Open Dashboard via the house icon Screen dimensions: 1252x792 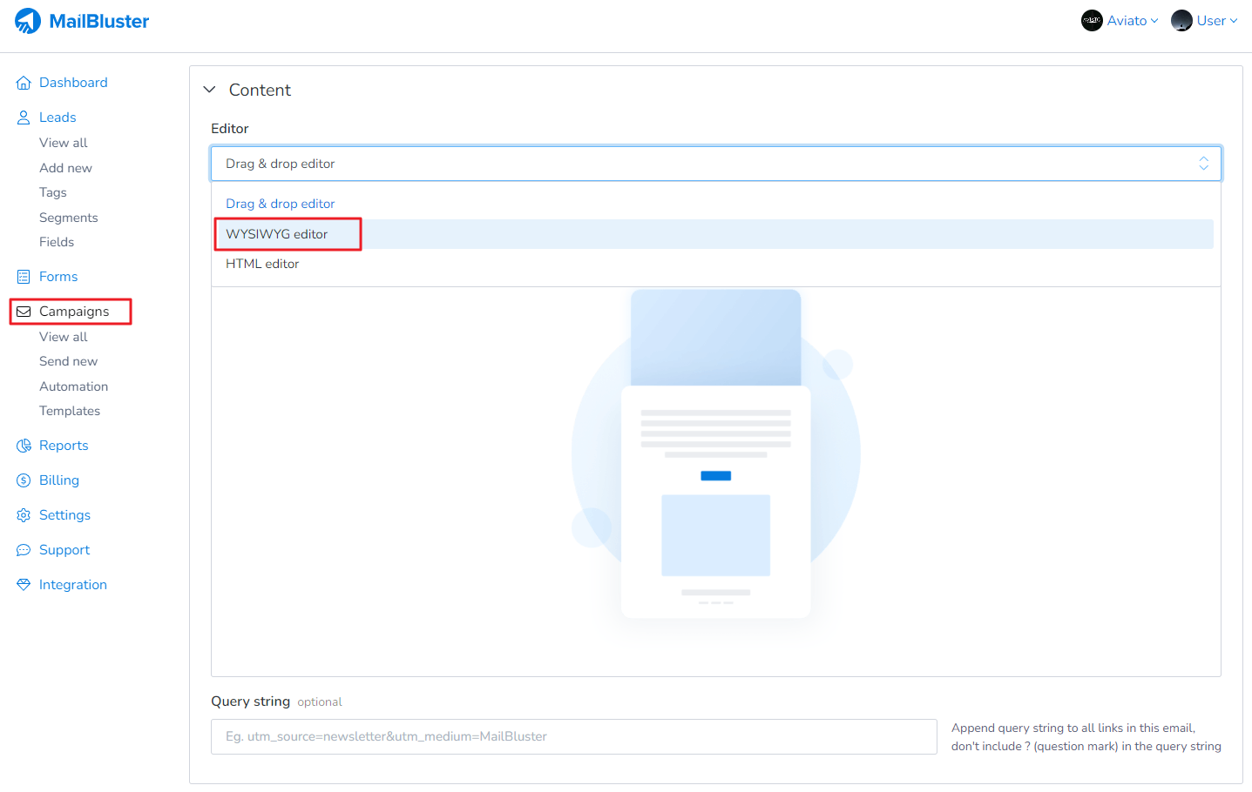(x=24, y=83)
